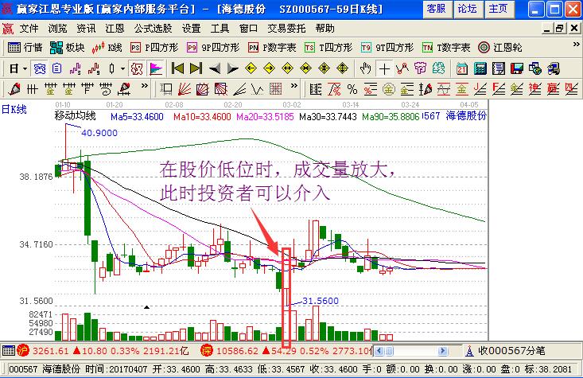
Task: Open the 江恩轮 Gann wheel tool
Action: [x=501, y=47]
